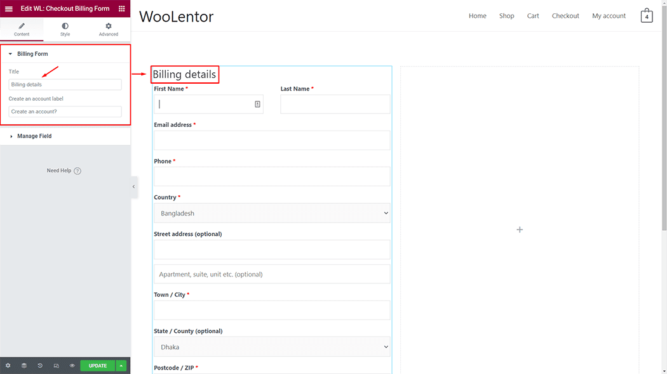The height and width of the screenshot is (374, 667).
Task: Click the Title input with Billing details
Action: click(65, 84)
